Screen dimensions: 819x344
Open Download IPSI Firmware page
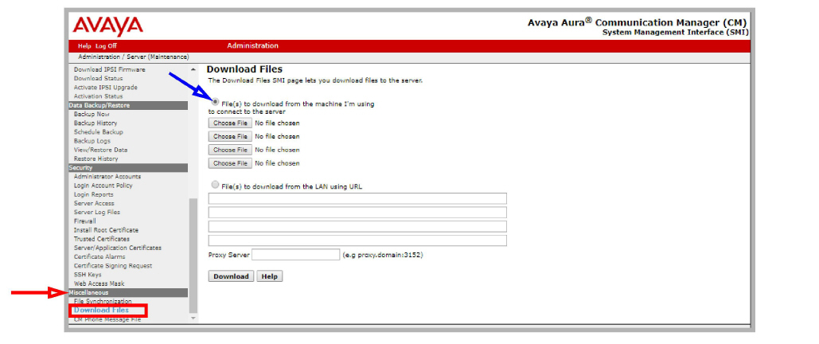(x=110, y=69)
